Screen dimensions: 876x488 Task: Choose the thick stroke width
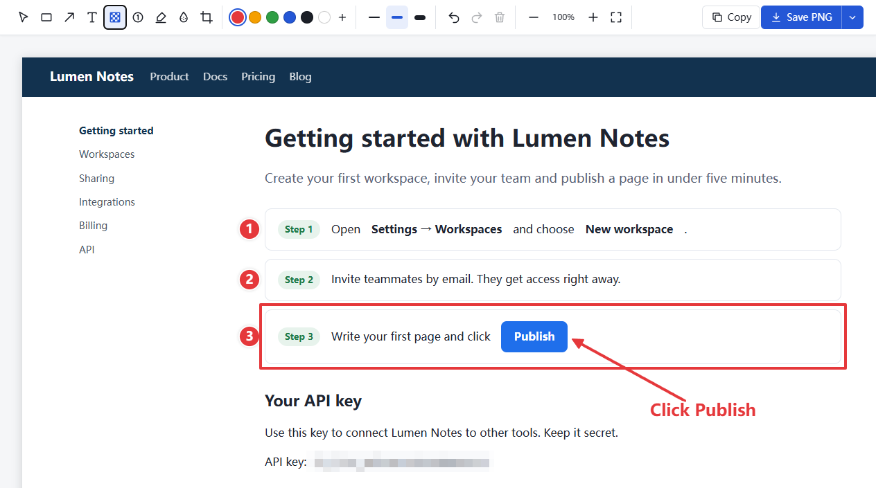tap(420, 17)
